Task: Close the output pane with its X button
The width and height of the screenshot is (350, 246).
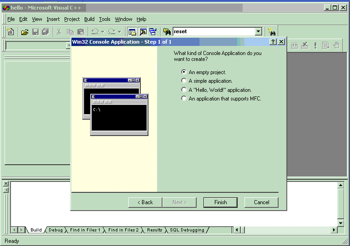Action: 6,184
